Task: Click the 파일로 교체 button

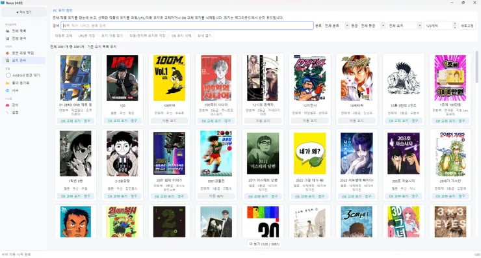Action: [64, 36]
